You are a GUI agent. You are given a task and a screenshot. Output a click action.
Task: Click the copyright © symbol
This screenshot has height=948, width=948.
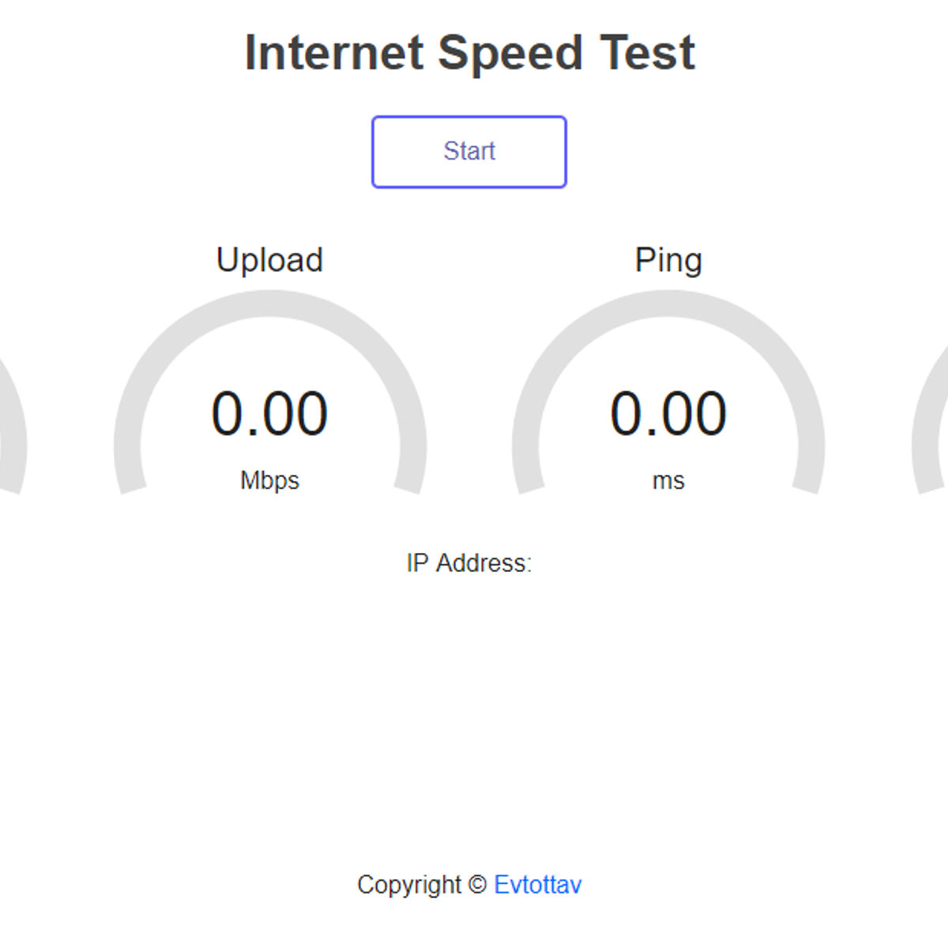pyautogui.click(x=477, y=885)
